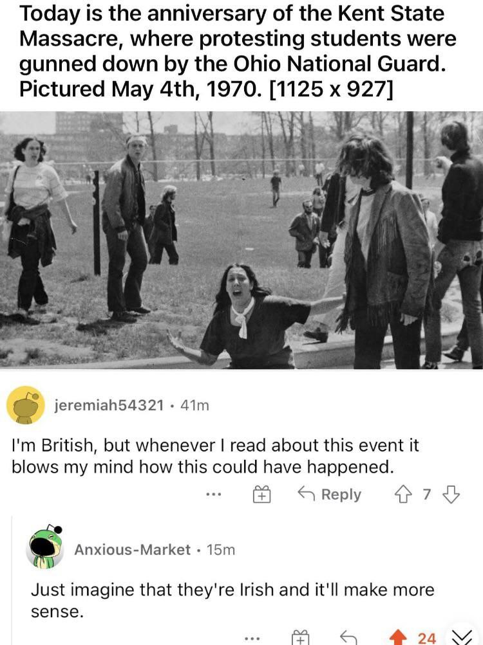Open Anxious-Market username link
This screenshot has height=645, width=483.
(132, 550)
